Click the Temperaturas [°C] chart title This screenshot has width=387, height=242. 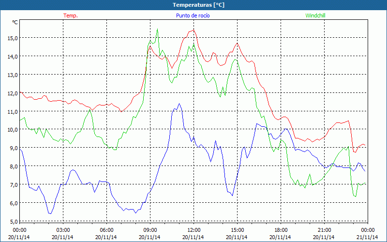198,5
